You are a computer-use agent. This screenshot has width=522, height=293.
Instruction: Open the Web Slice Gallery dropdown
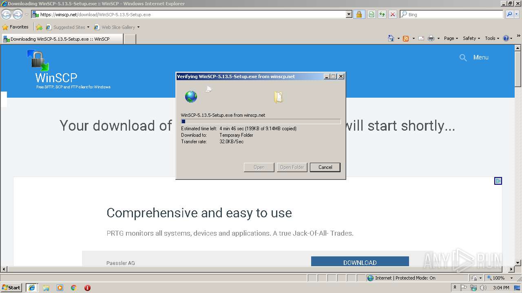click(117, 27)
